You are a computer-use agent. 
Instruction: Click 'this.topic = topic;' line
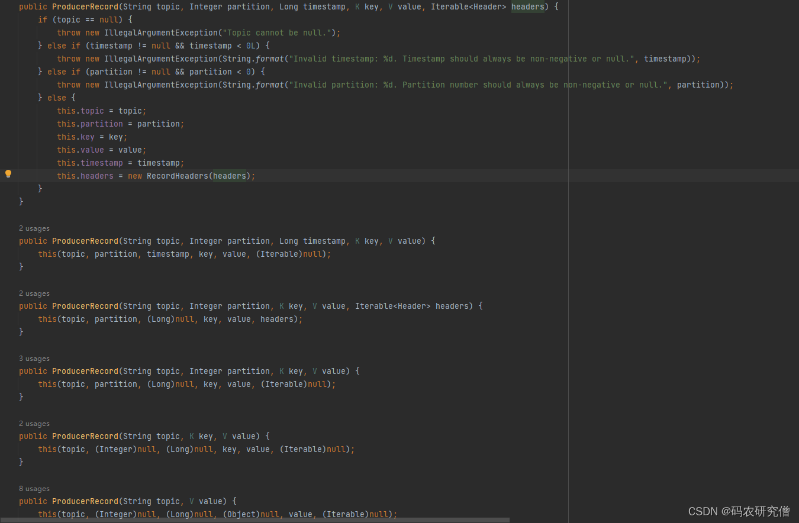[x=102, y=111]
